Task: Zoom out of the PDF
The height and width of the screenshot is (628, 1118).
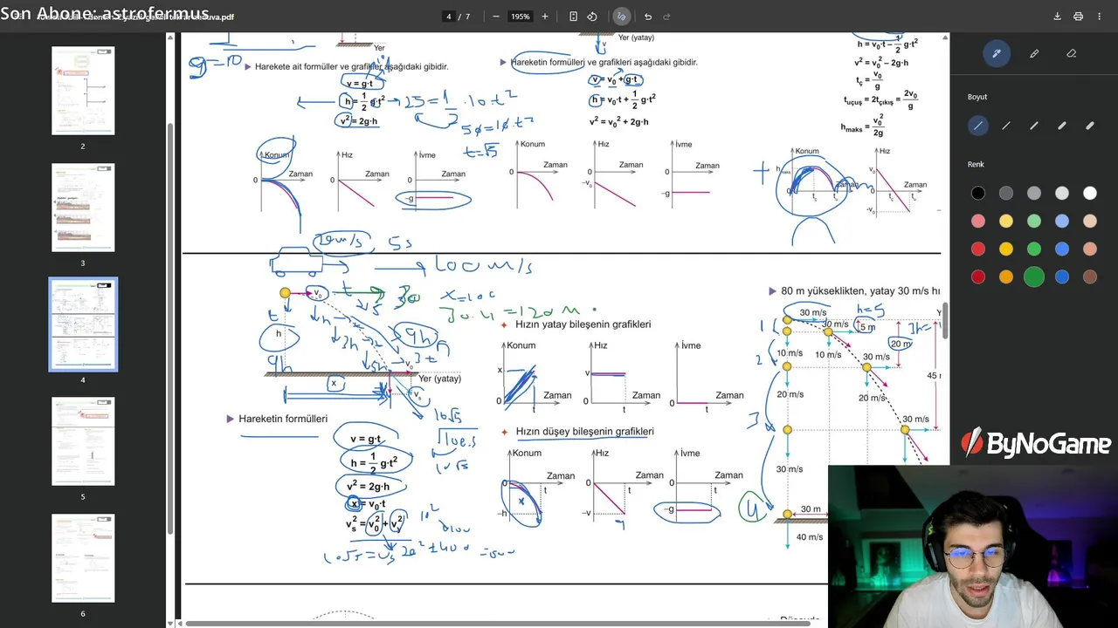Action: 496,17
